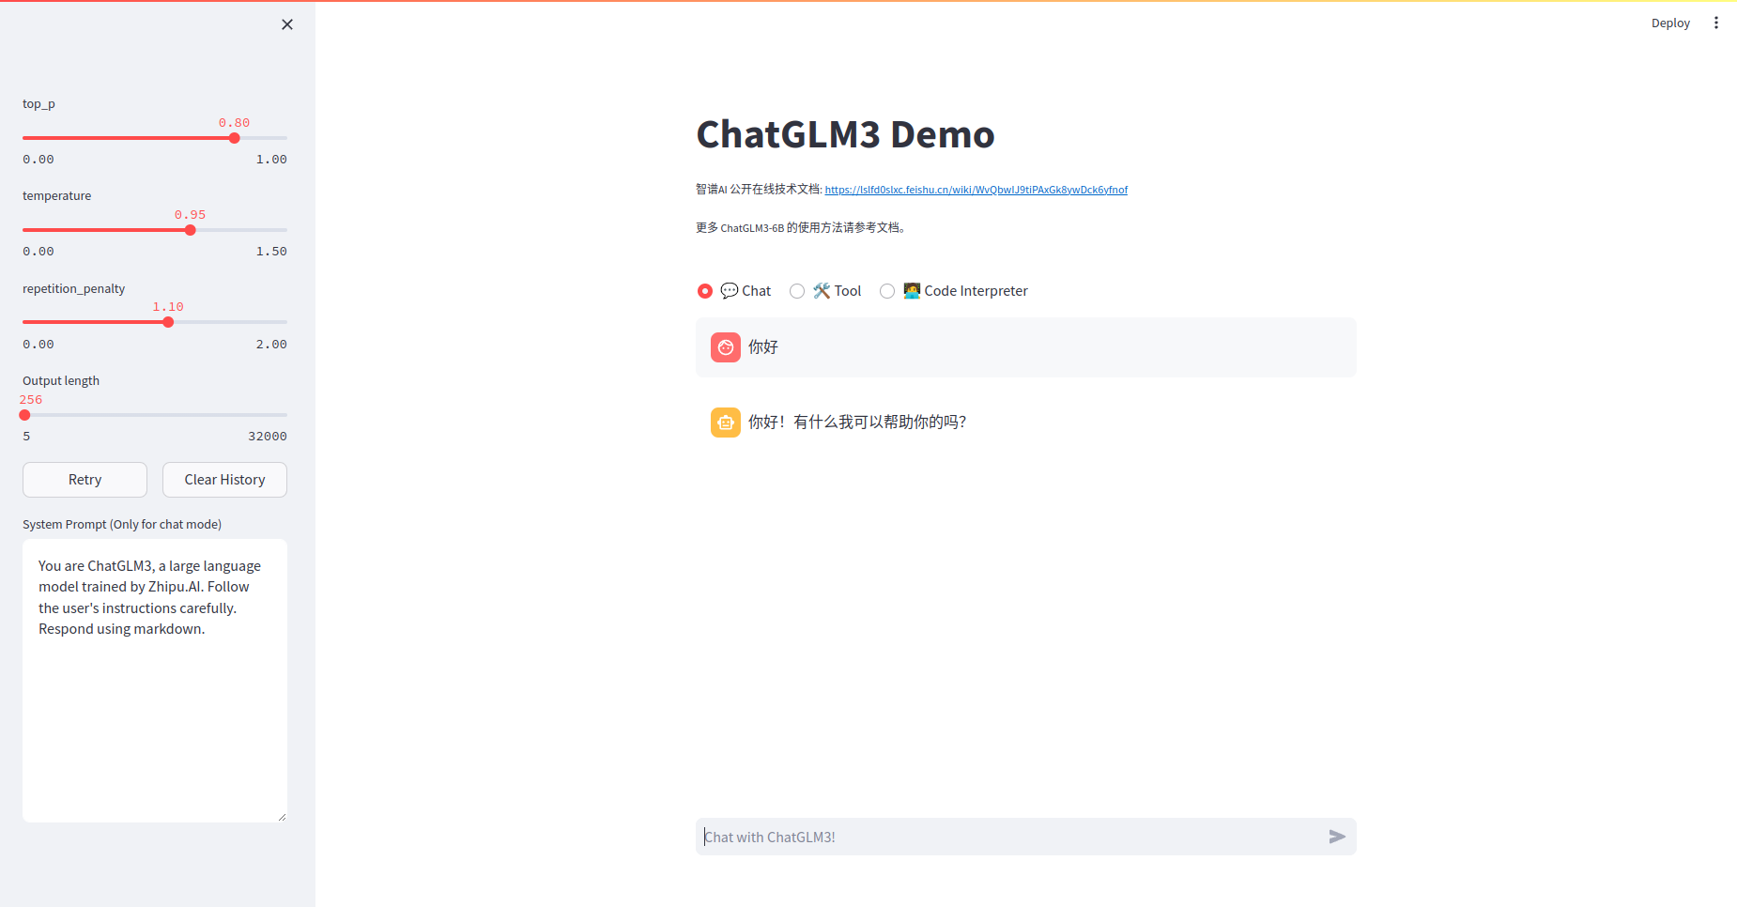This screenshot has height=907, width=1737.
Task: Click the user message text 你好
Action: pyautogui.click(x=763, y=347)
